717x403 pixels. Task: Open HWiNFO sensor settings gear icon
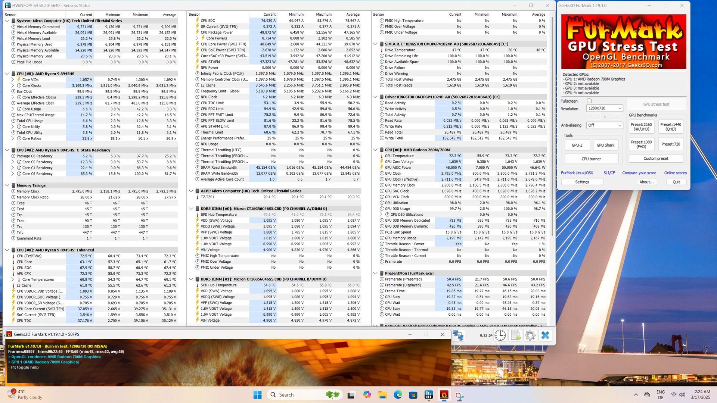coord(530,335)
